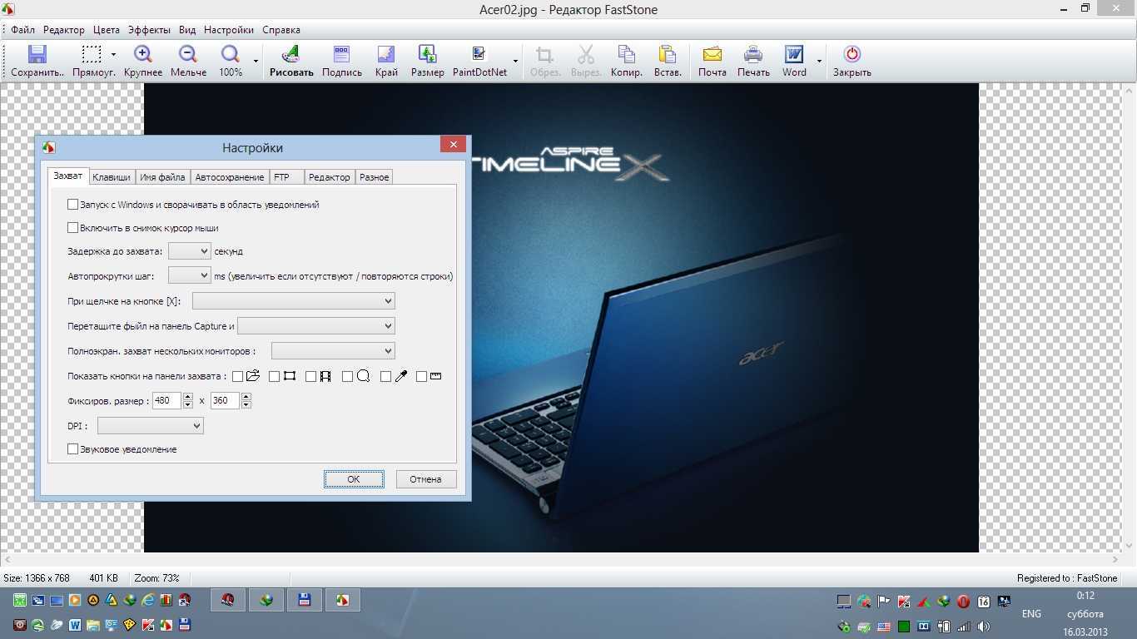The image size is (1137, 639).
Task: Click the fixed size height field showing 360
Action: [x=225, y=400]
